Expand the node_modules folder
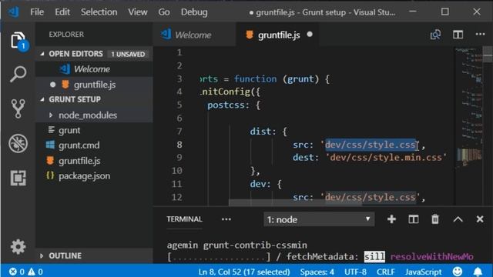 tap(51, 115)
